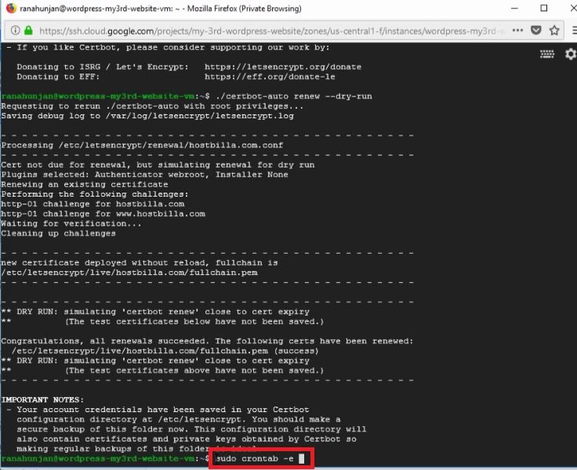Click the Firefox logo in the title bar
577x470 pixels.
coord(11,8)
